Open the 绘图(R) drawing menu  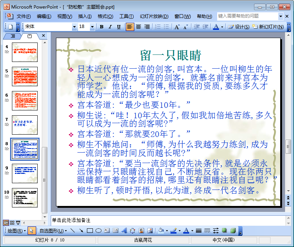click(16, 231)
